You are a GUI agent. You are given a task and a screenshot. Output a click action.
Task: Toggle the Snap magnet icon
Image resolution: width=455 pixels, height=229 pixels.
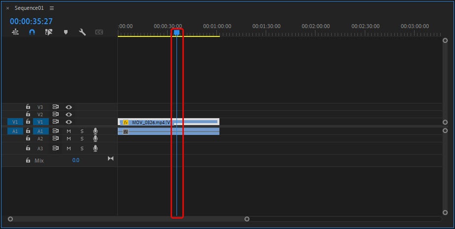pyautogui.click(x=32, y=32)
